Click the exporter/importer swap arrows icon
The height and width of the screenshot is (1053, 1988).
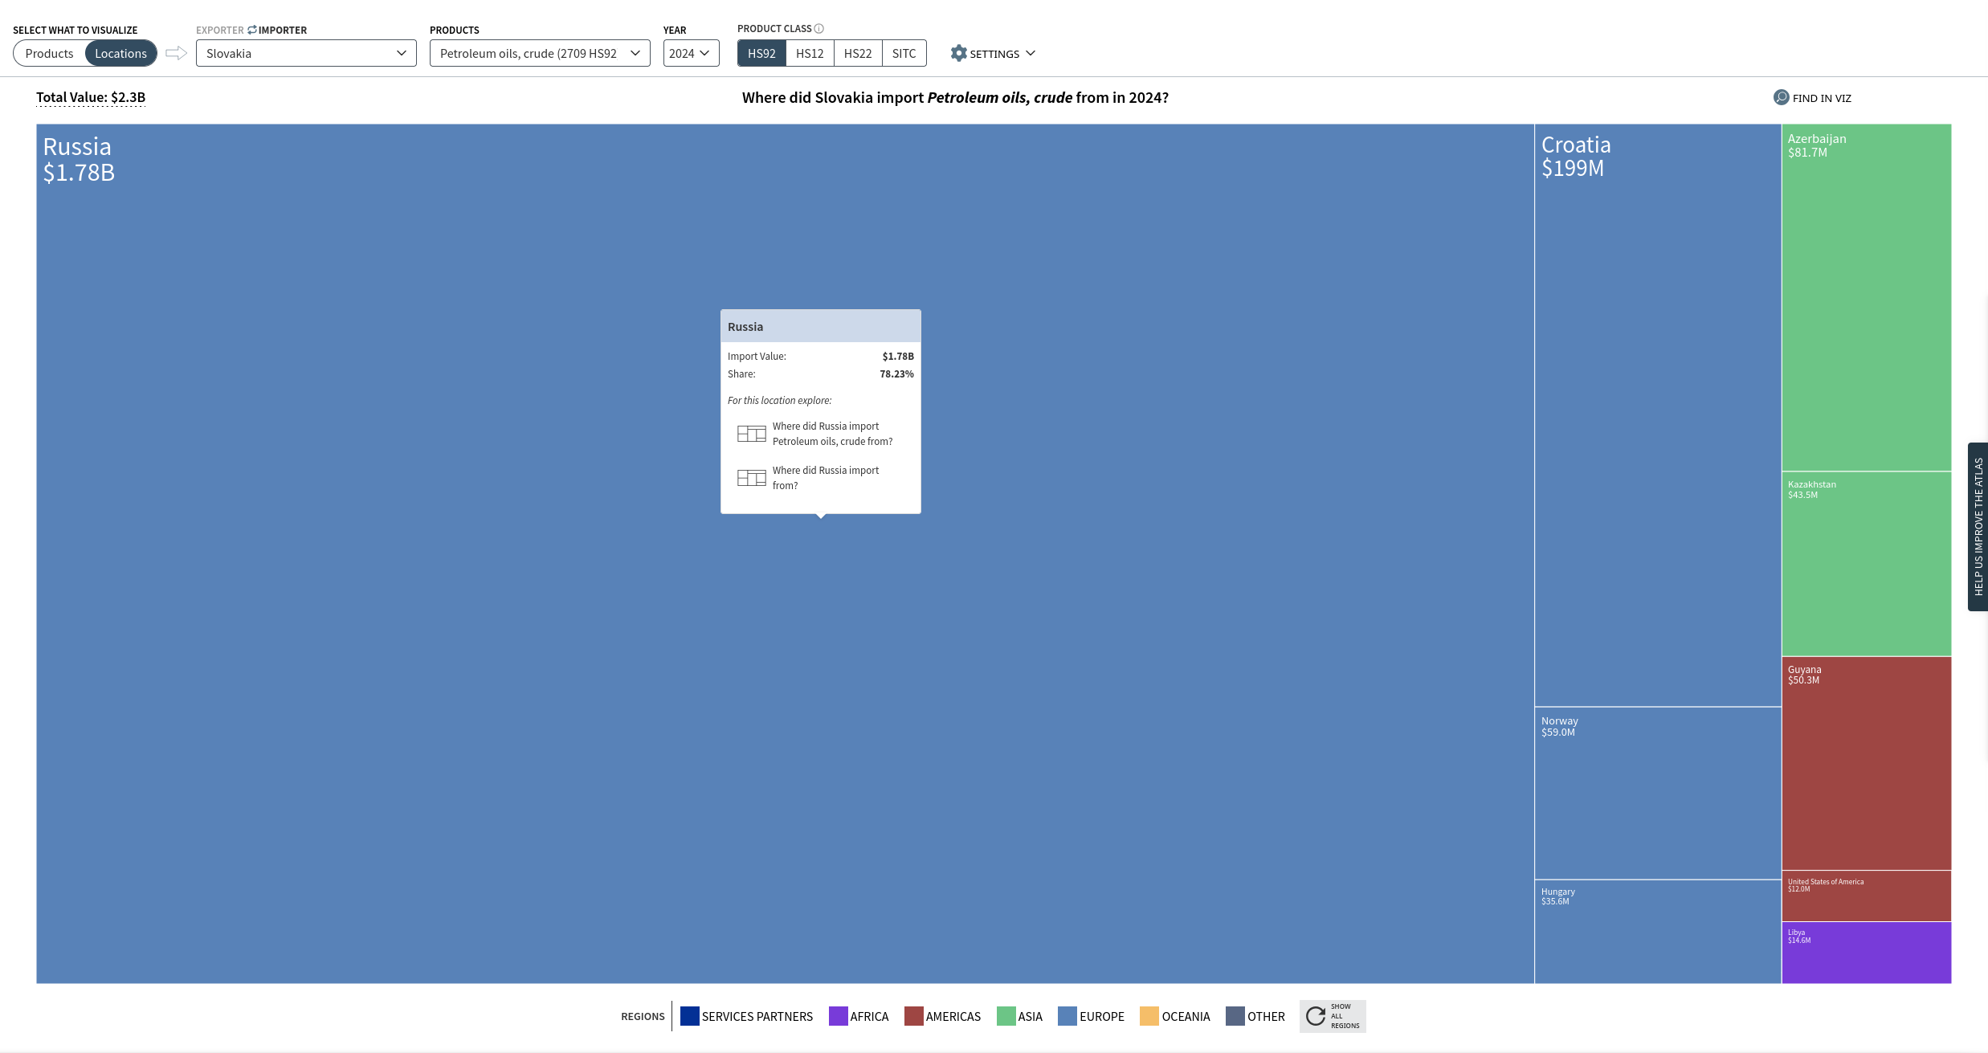pyautogui.click(x=252, y=30)
